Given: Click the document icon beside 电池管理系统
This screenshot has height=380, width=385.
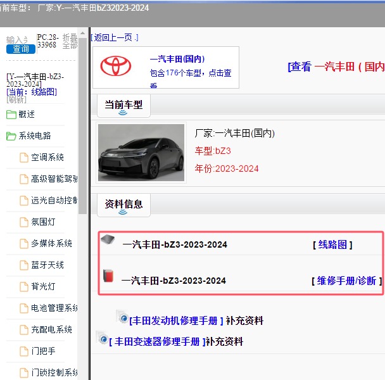Looking at the screenshot, I should 24,308.
